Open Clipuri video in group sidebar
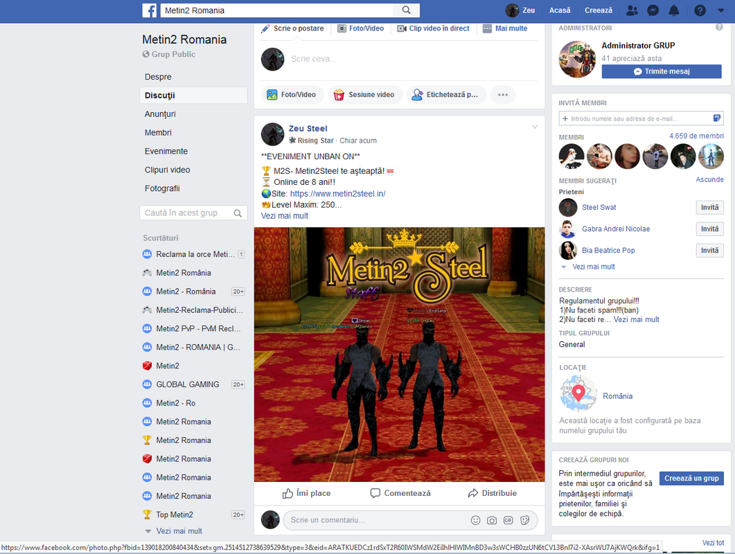The height and width of the screenshot is (554, 735). point(168,170)
